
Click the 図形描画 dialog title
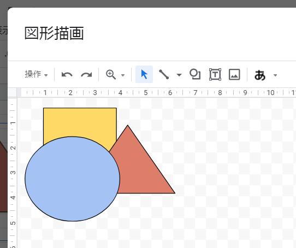tap(54, 33)
